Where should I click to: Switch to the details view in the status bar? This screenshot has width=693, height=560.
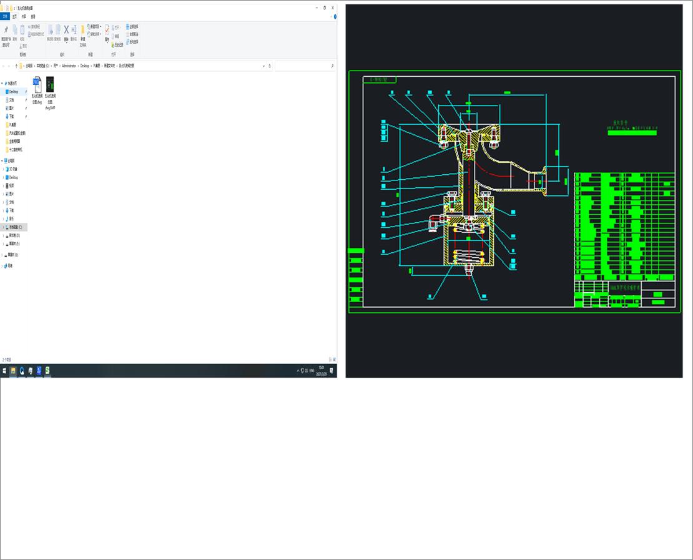tap(331, 360)
